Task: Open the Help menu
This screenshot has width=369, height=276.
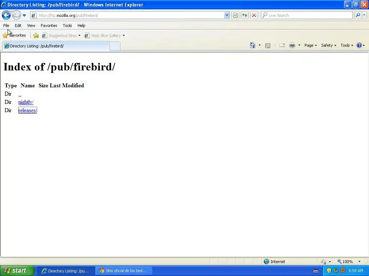Action: click(x=81, y=26)
